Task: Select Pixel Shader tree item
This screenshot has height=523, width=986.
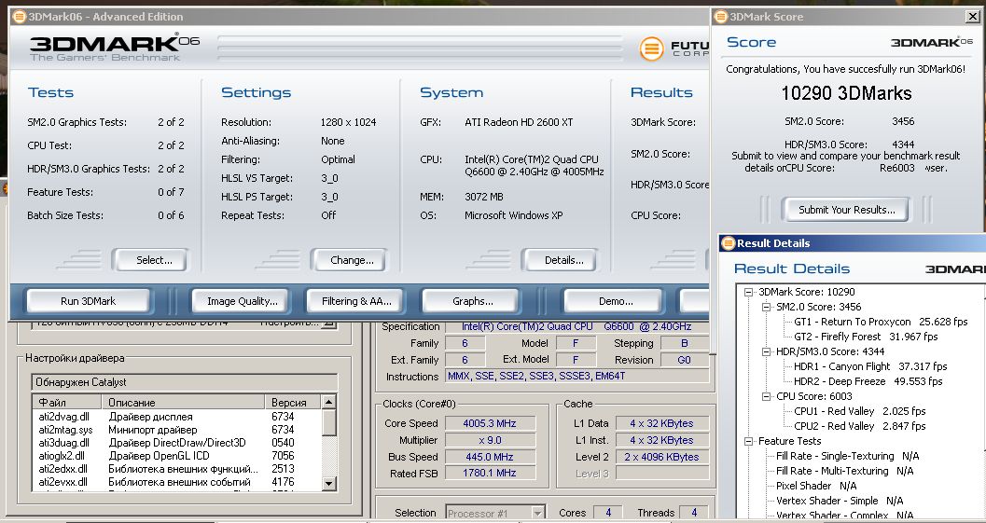Action: click(x=815, y=486)
